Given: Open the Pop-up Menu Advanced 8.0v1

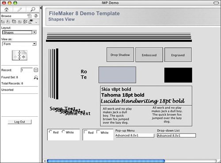Looking at the screenshot, I should [135, 135].
